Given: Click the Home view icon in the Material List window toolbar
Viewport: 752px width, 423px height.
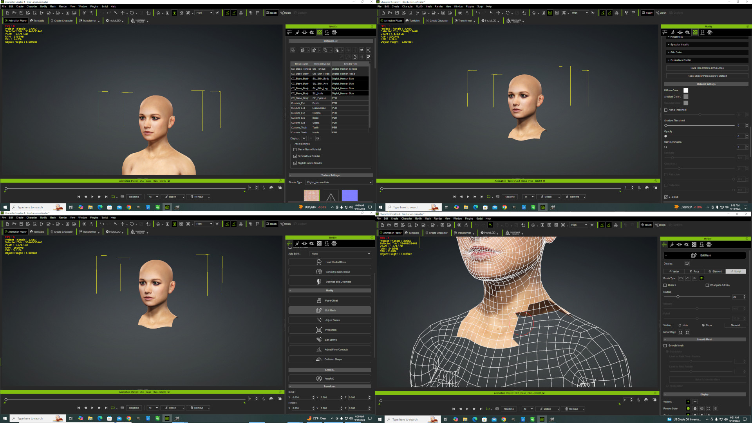Looking at the screenshot, I should coord(158,13).
